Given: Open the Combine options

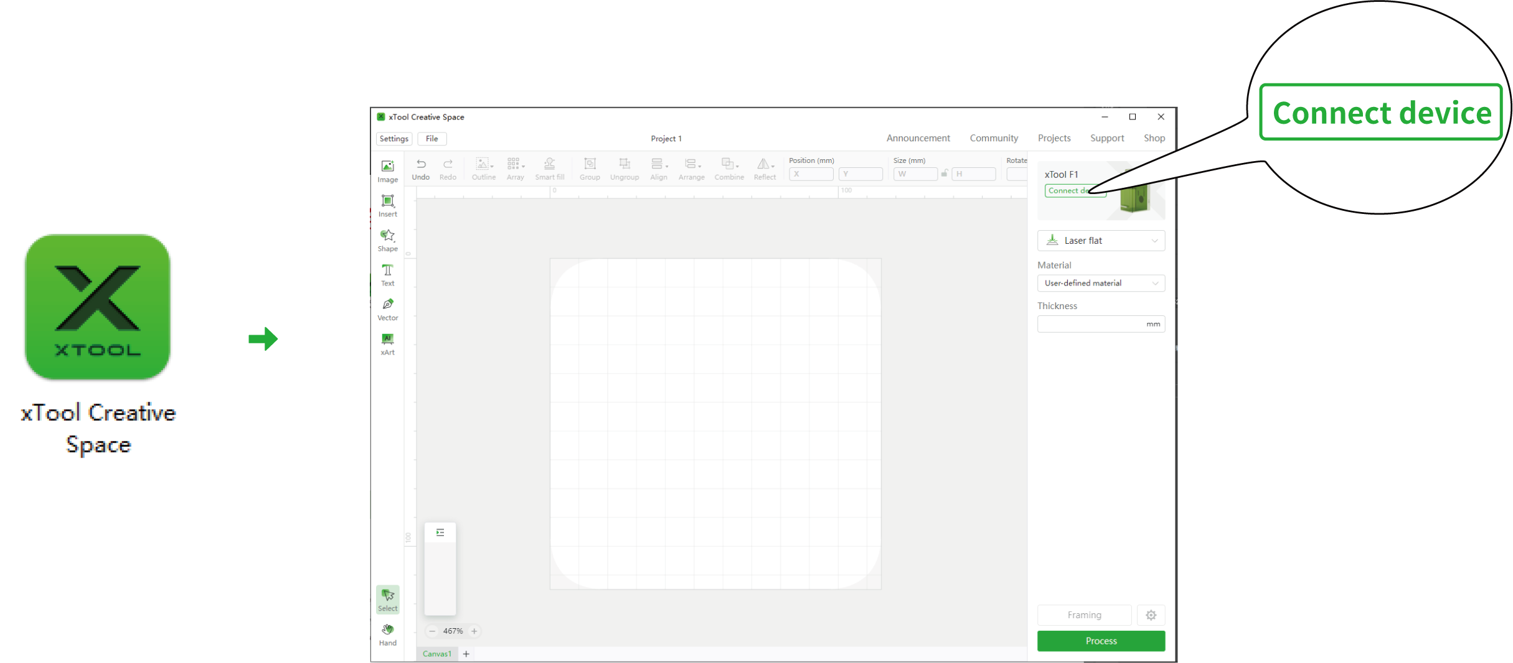Looking at the screenshot, I should pos(729,169).
